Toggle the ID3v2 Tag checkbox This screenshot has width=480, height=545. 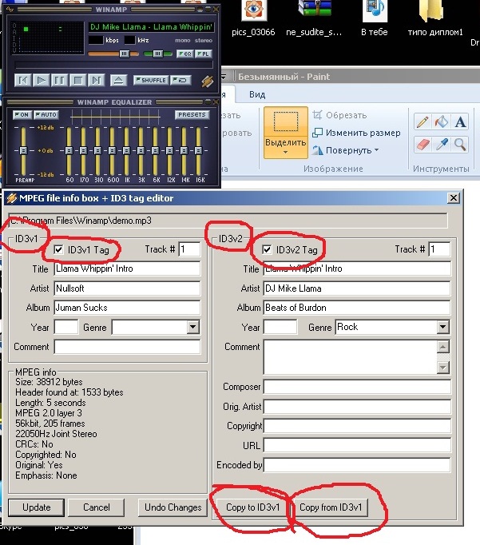[x=267, y=249]
